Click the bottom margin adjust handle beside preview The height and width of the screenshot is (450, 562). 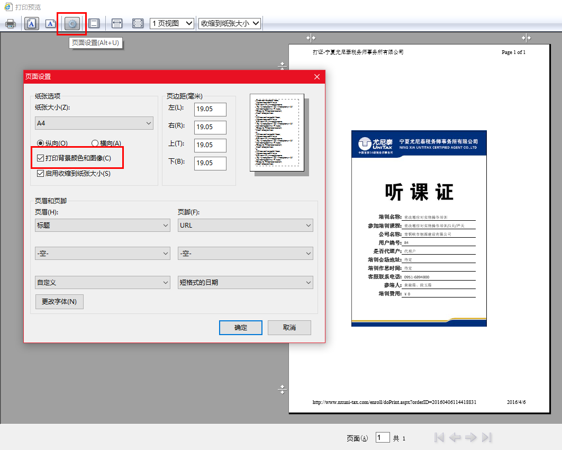pyautogui.click(x=283, y=390)
